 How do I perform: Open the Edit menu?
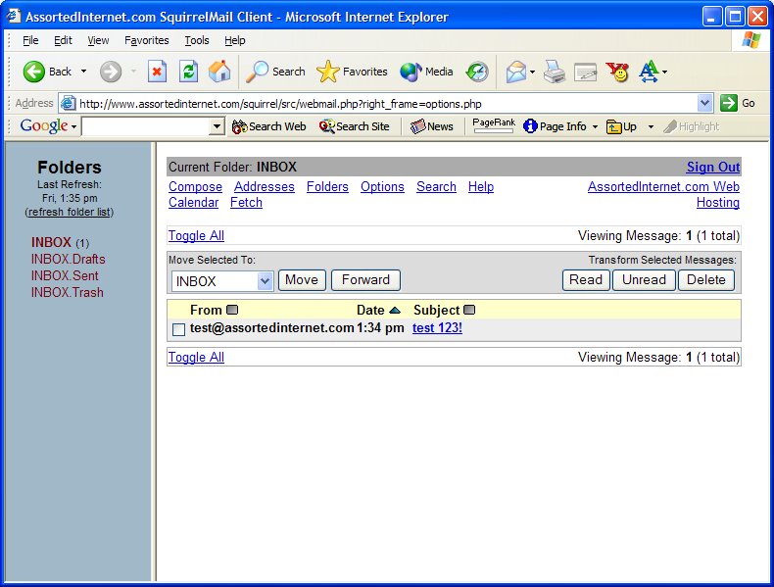(63, 40)
